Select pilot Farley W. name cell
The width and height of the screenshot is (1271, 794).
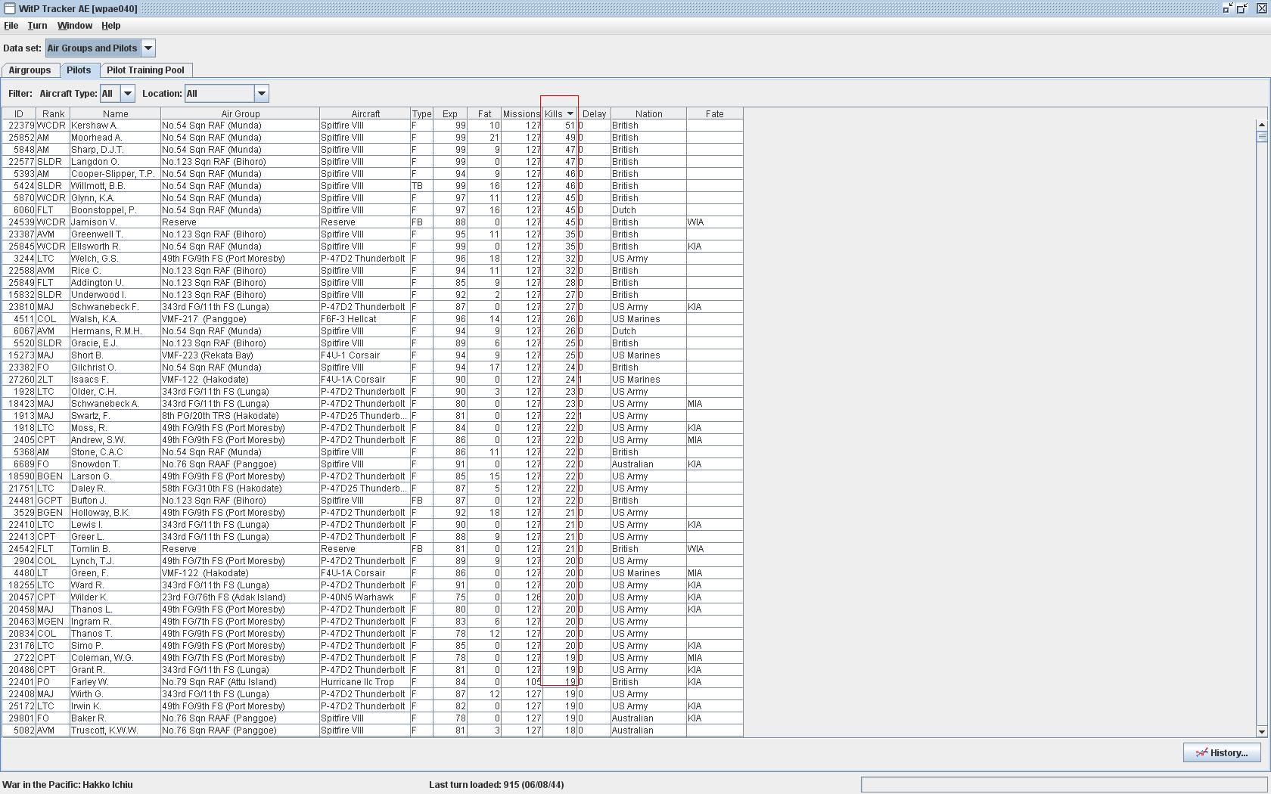coord(115,682)
